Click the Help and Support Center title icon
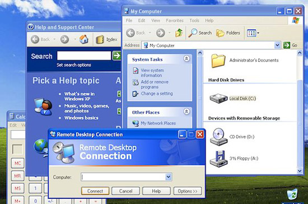Image resolution: width=308 pixels, height=204 pixels. (x=31, y=26)
